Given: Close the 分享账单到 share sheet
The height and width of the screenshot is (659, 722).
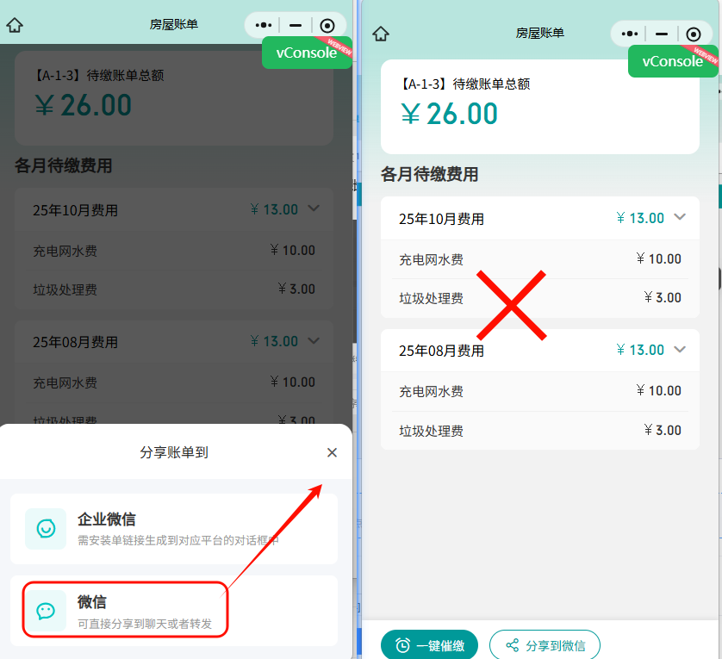Looking at the screenshot, I should tap(332, 453).
